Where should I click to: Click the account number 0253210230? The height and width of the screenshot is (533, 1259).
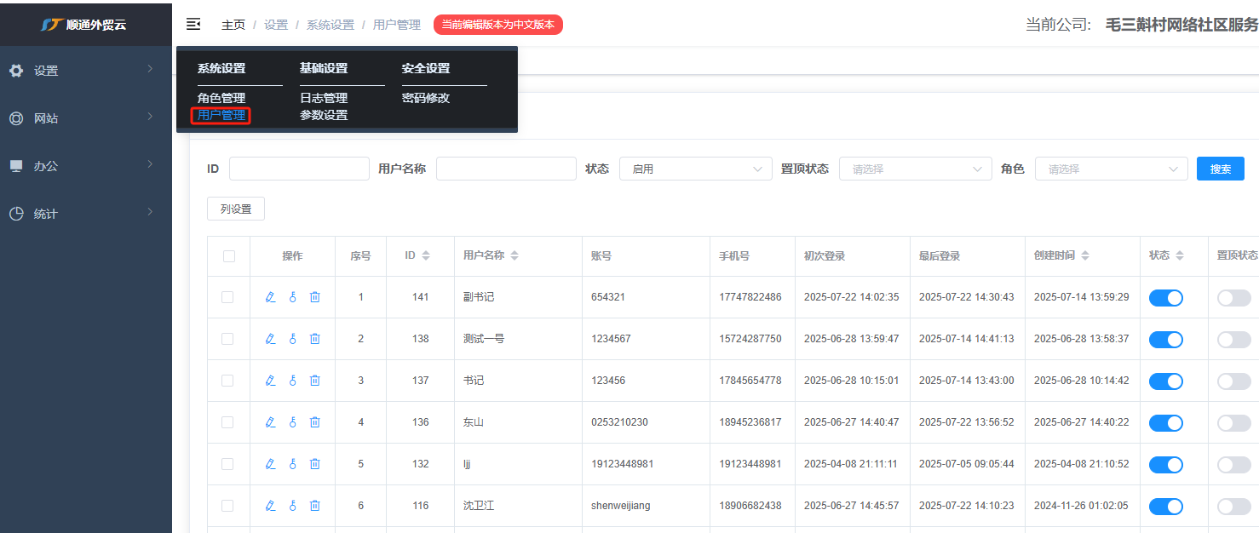pyautogui.click(x=619, y=422)
